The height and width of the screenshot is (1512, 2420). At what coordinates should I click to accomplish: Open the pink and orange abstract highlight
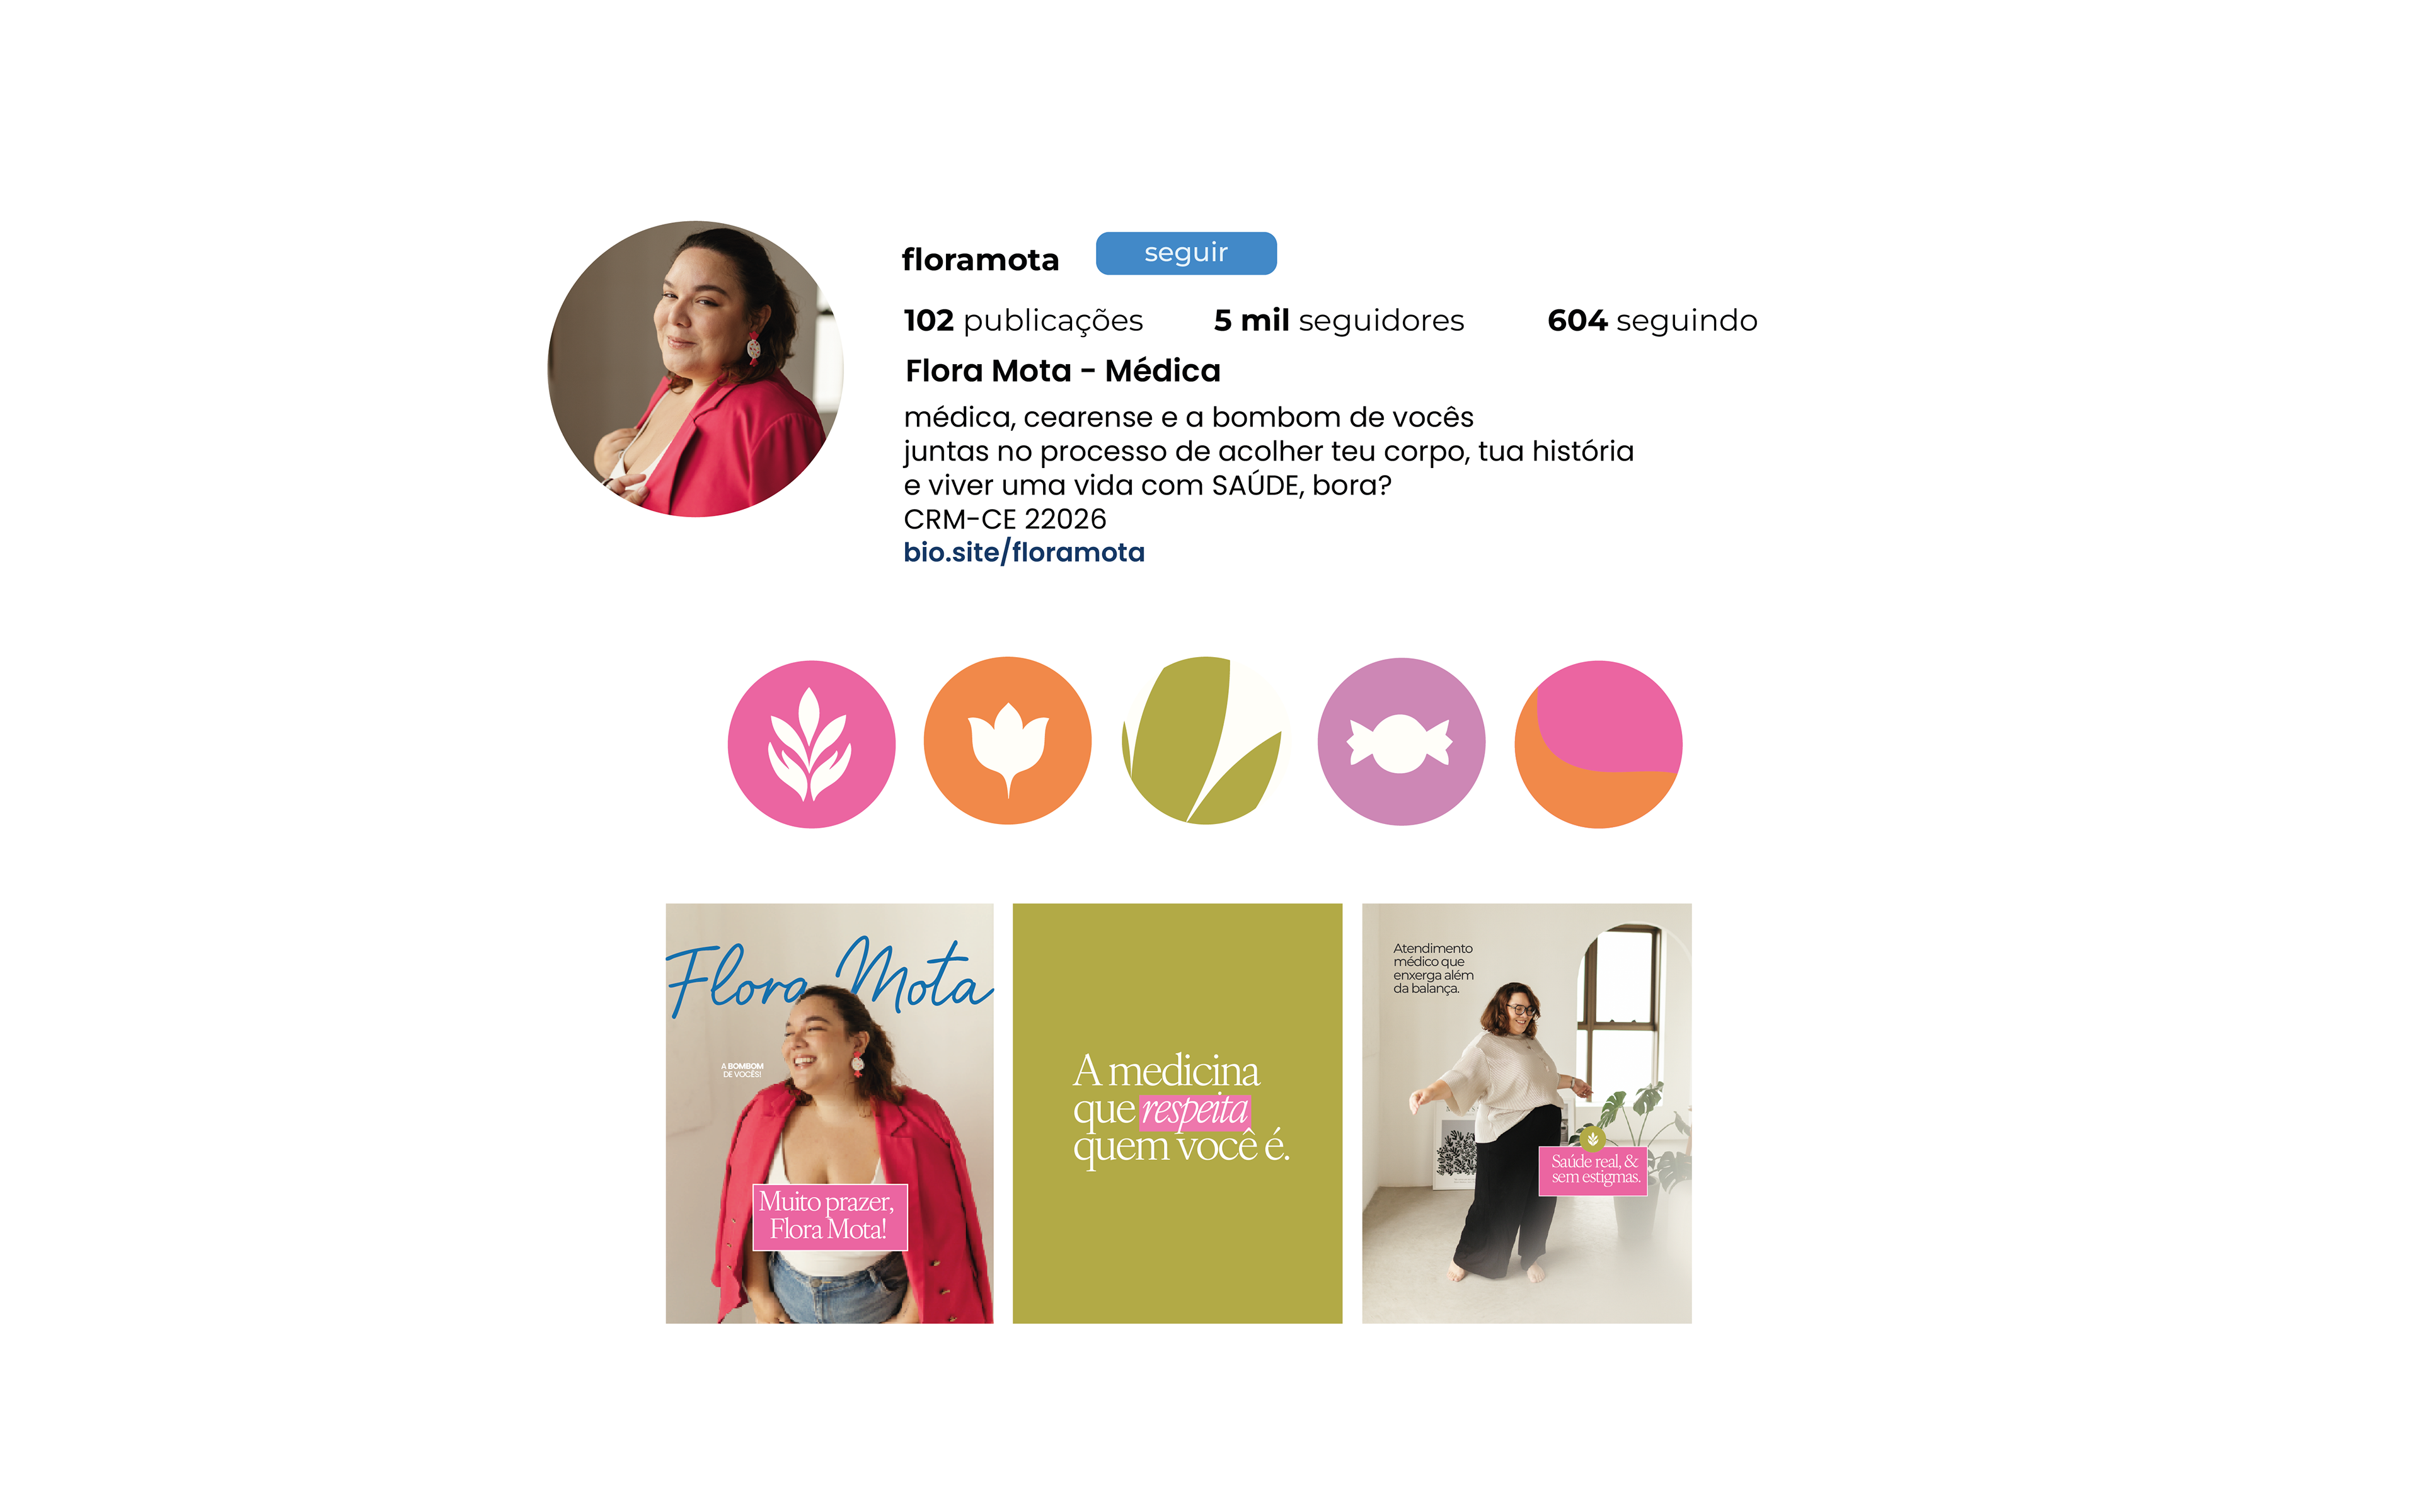point(1598,744)
